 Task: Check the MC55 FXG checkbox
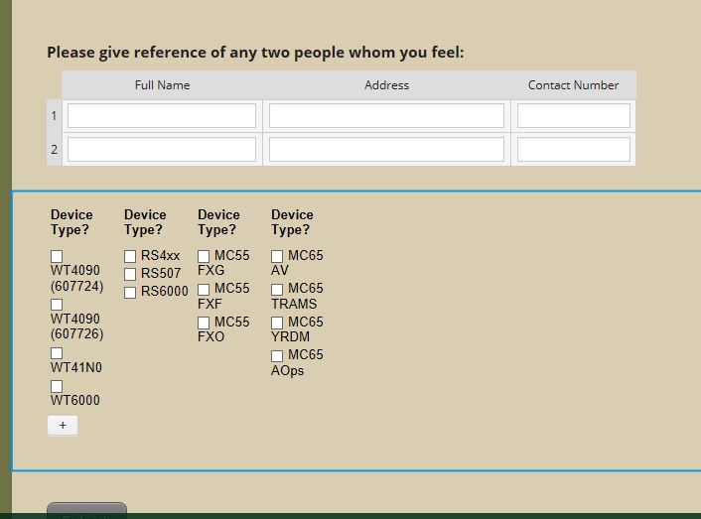click(x=204, y=257)
